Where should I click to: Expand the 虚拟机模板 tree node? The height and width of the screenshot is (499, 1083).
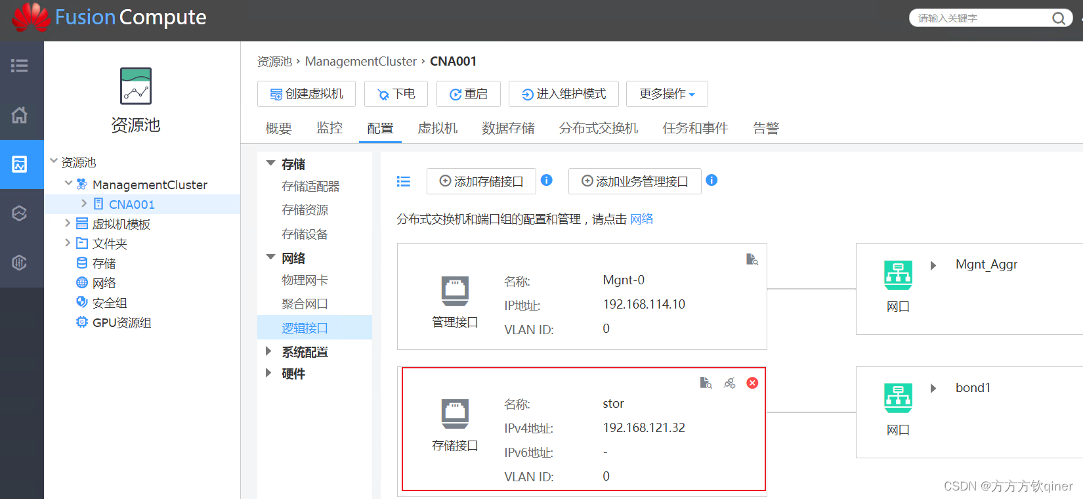pos(68,223)
